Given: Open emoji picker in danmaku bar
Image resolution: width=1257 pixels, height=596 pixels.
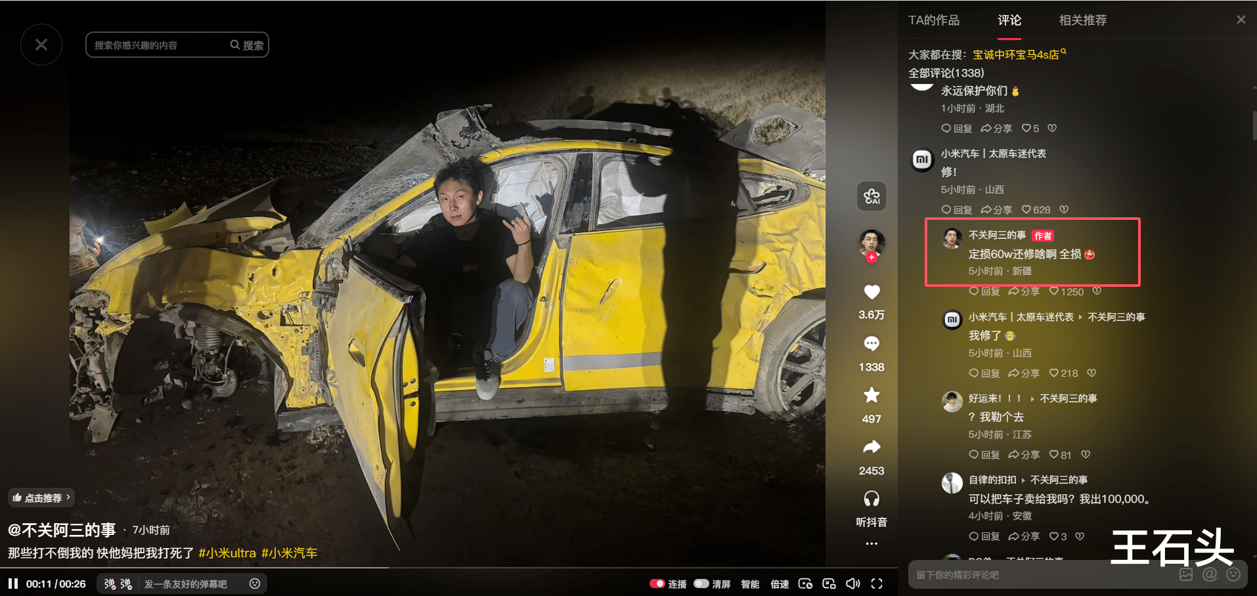Looking at the screenshot, I should point(255,584).
